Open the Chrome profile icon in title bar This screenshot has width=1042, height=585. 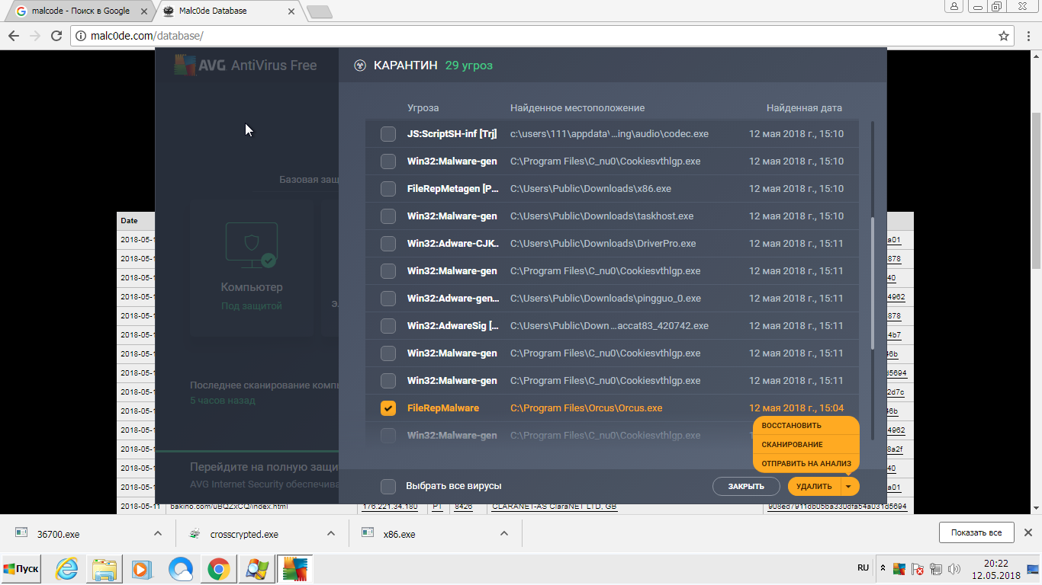pyautogui.click(x=954, y=6)
